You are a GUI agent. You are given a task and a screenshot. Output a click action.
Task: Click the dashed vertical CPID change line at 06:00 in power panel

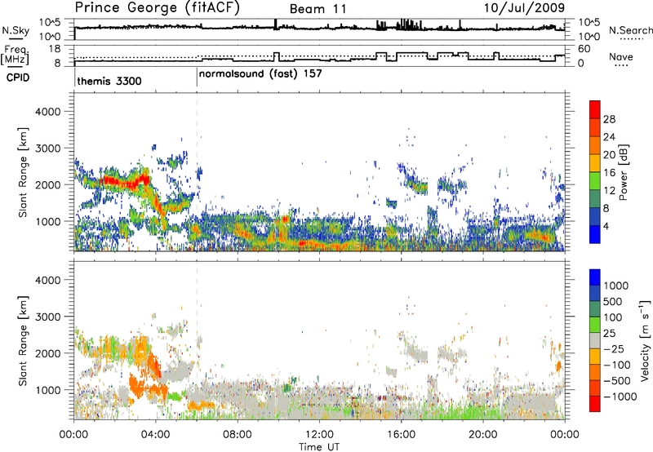197,172
